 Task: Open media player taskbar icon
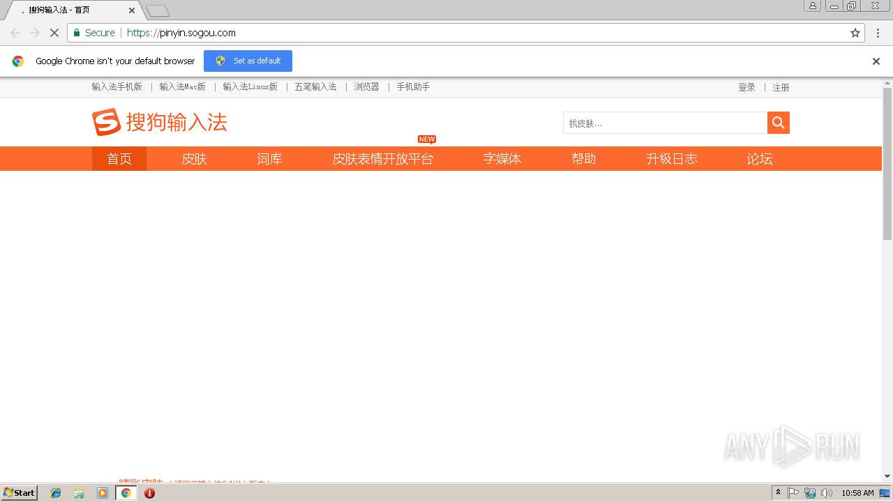103,493
